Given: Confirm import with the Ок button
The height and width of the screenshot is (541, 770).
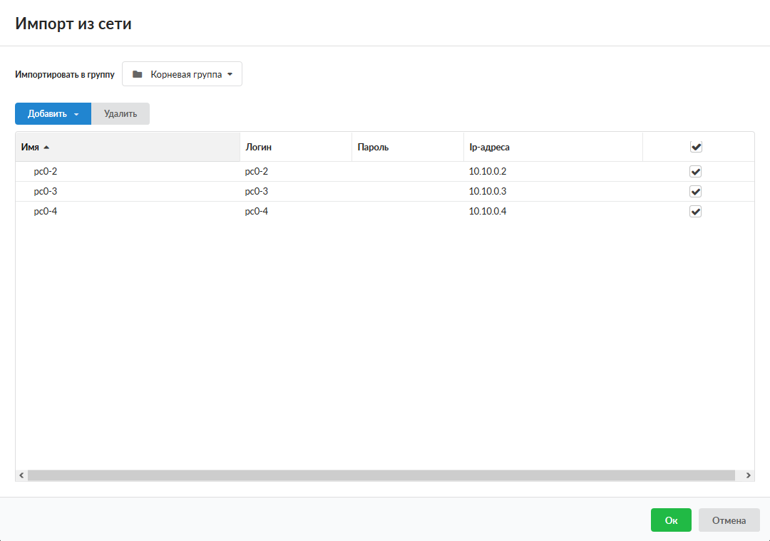Looking at the screenshot, I should pyautogui.click(x=671, y=520).
